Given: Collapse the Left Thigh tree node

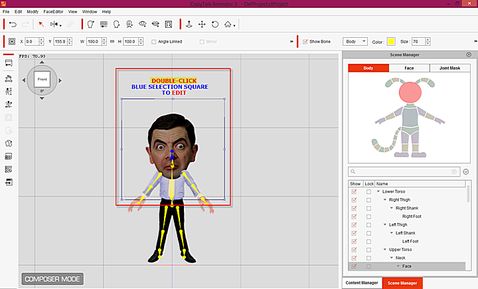Looking at the screenshot, I should (385, 225).
